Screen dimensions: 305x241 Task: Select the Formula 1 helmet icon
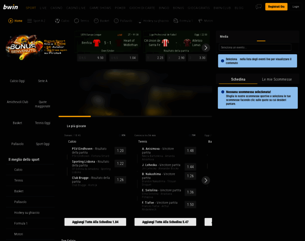point(176,21)
